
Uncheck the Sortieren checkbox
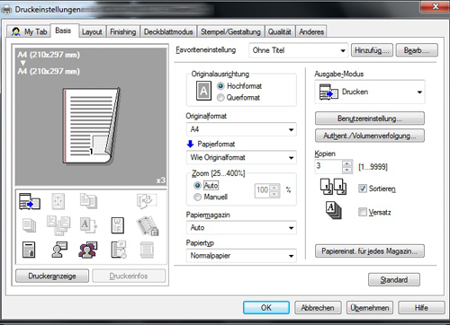coord(363,189)
